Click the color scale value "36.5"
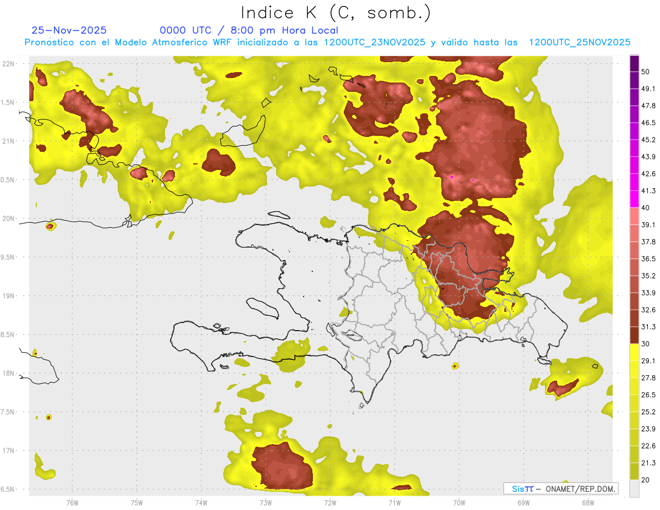The width and height of the screenshot is (660, 510). [648, 259]
